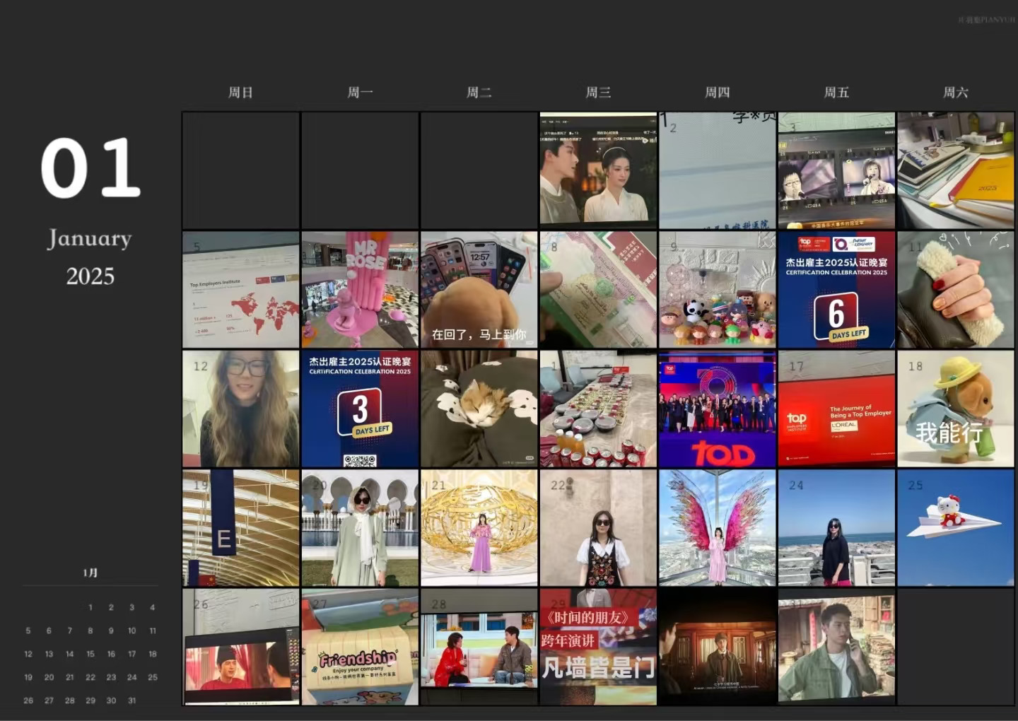1018x721 pixels.
Task: Open the airport gate E sign photo
Action: [240, 527]
